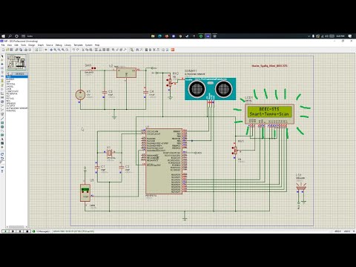Undo the last change via toolbar
This screenshot has height=267, width=356.
[73, 50]
